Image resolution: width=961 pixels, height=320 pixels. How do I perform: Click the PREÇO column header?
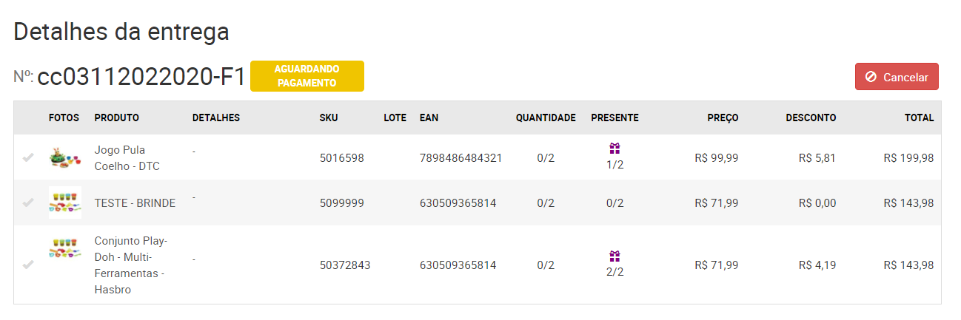point(722,118)
